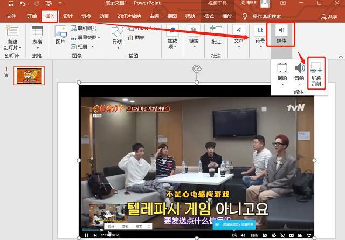
Task: Click 屏幕录制 screen recording
Action: [316, 74]
